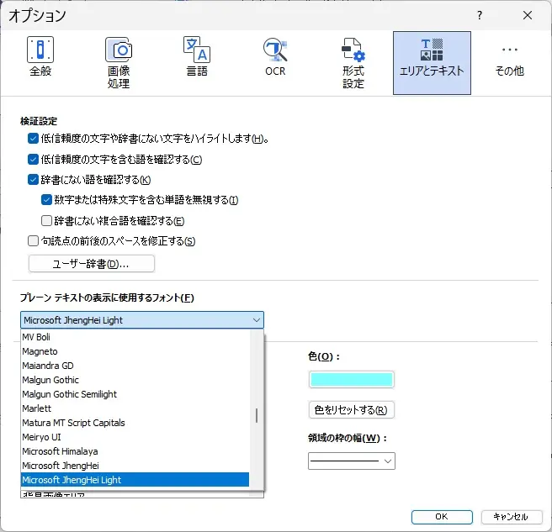
Task: Open the ユーザー辞書 user dictionary button
Action: tap(92, 264)
